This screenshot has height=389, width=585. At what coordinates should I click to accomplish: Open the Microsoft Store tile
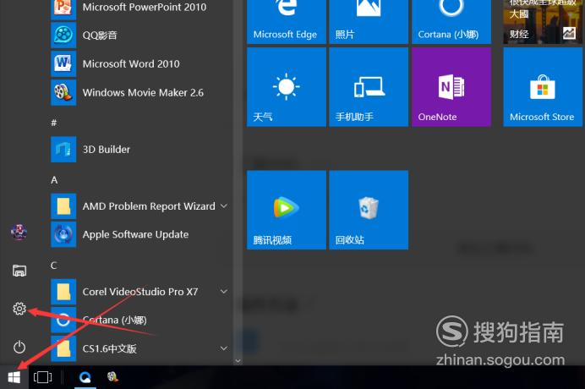click(543, 87)
